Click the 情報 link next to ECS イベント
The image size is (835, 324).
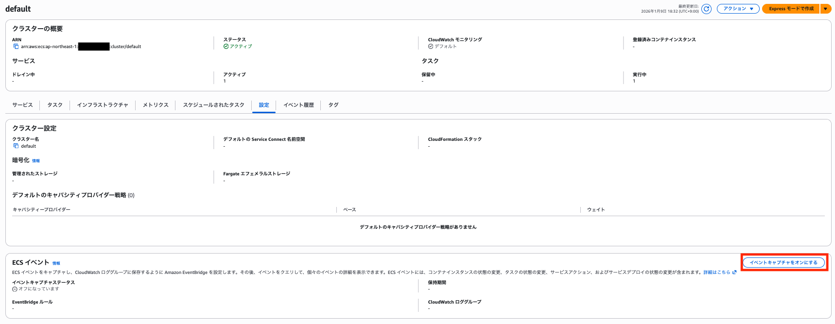tap(56, 263)
